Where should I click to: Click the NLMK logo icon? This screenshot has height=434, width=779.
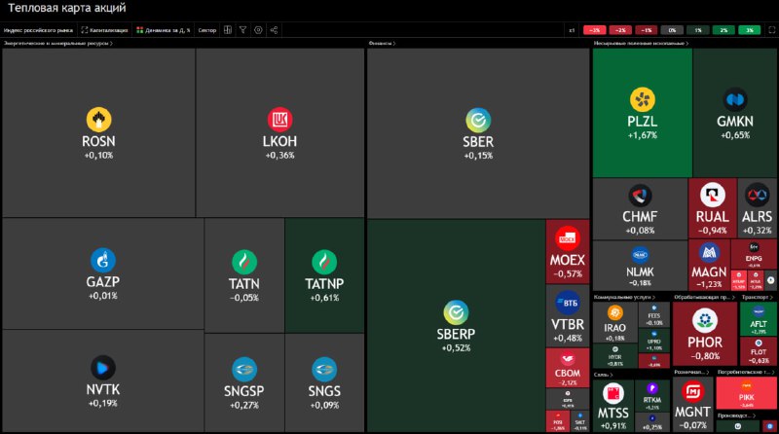[x=640, y=255]
